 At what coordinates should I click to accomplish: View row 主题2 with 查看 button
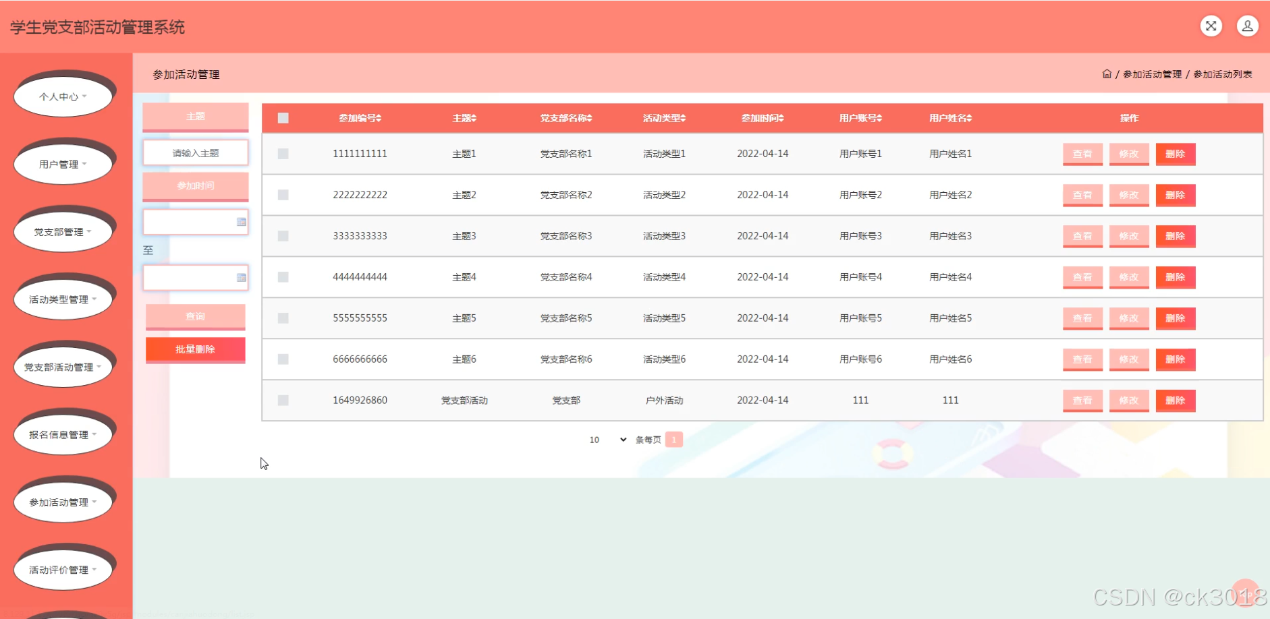pos(1082,195)
